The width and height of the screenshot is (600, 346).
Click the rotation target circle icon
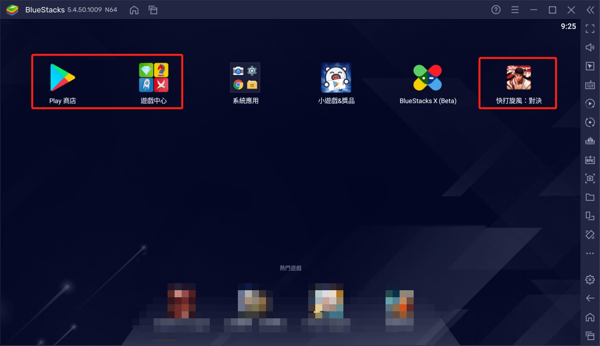point(590,122)
